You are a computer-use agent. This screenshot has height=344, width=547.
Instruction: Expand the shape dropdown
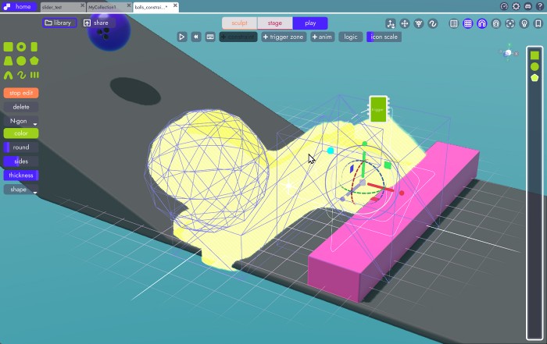21,190
